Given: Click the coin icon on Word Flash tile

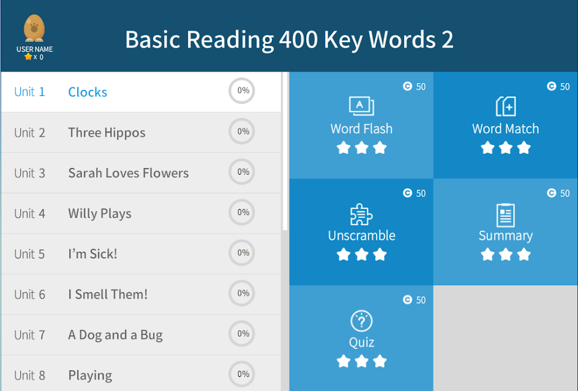Looking at the screenshot, I should 407,86.
